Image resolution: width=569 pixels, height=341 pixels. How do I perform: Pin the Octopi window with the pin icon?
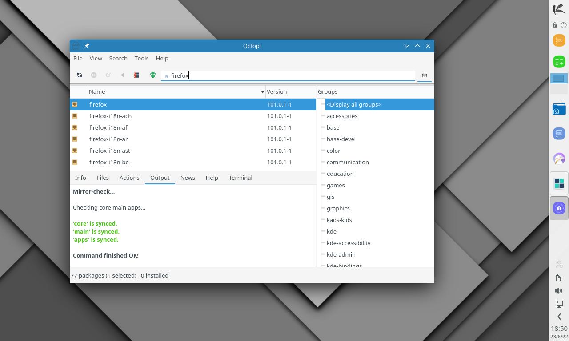pos(87,46)
